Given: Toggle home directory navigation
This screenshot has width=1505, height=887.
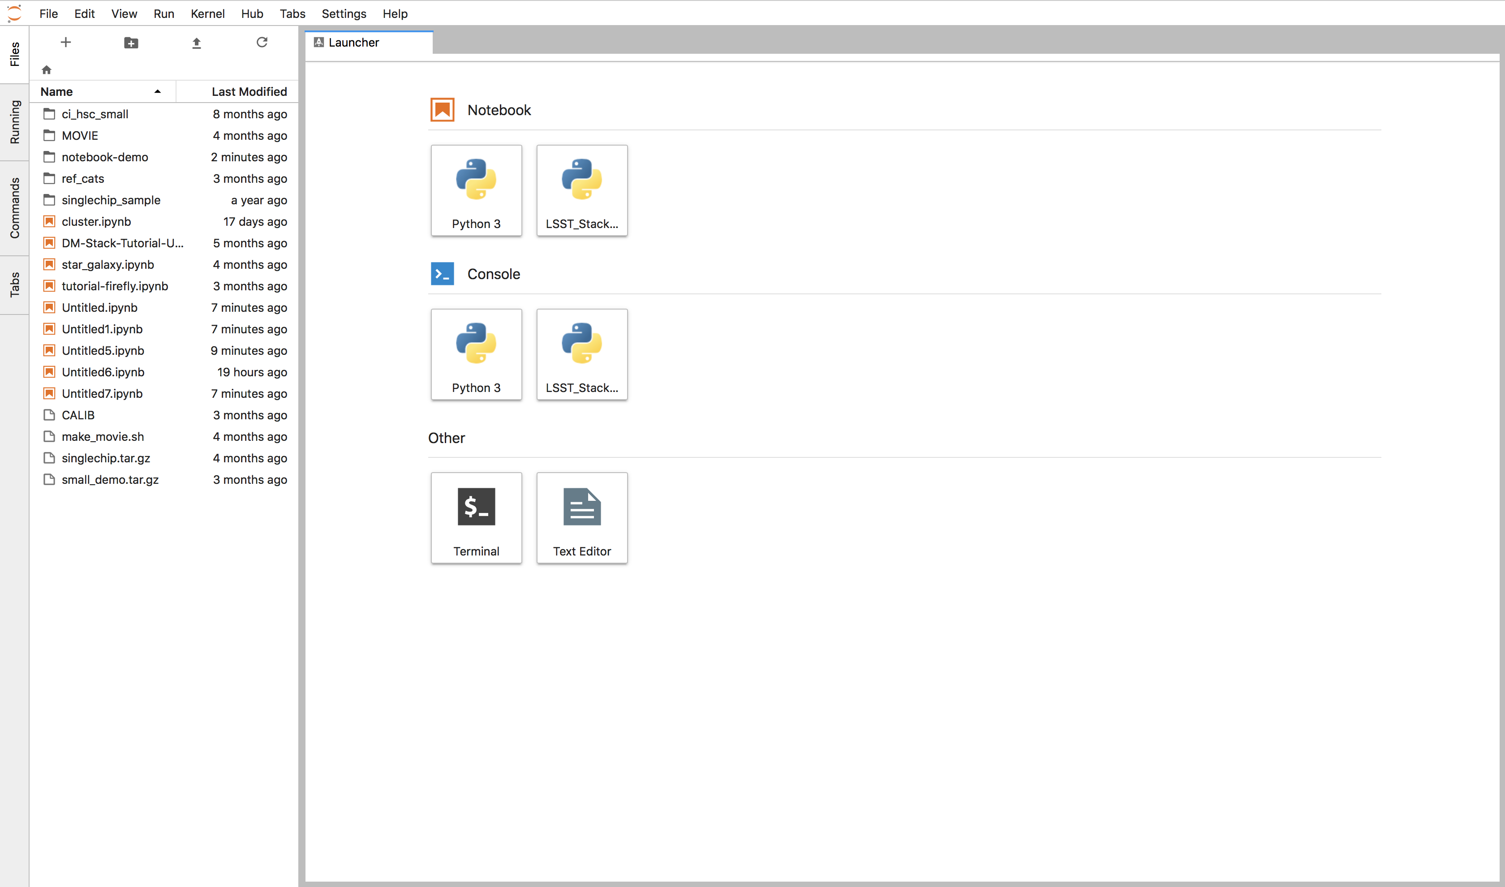Looking at the screenshot, I should coord(47,69).
